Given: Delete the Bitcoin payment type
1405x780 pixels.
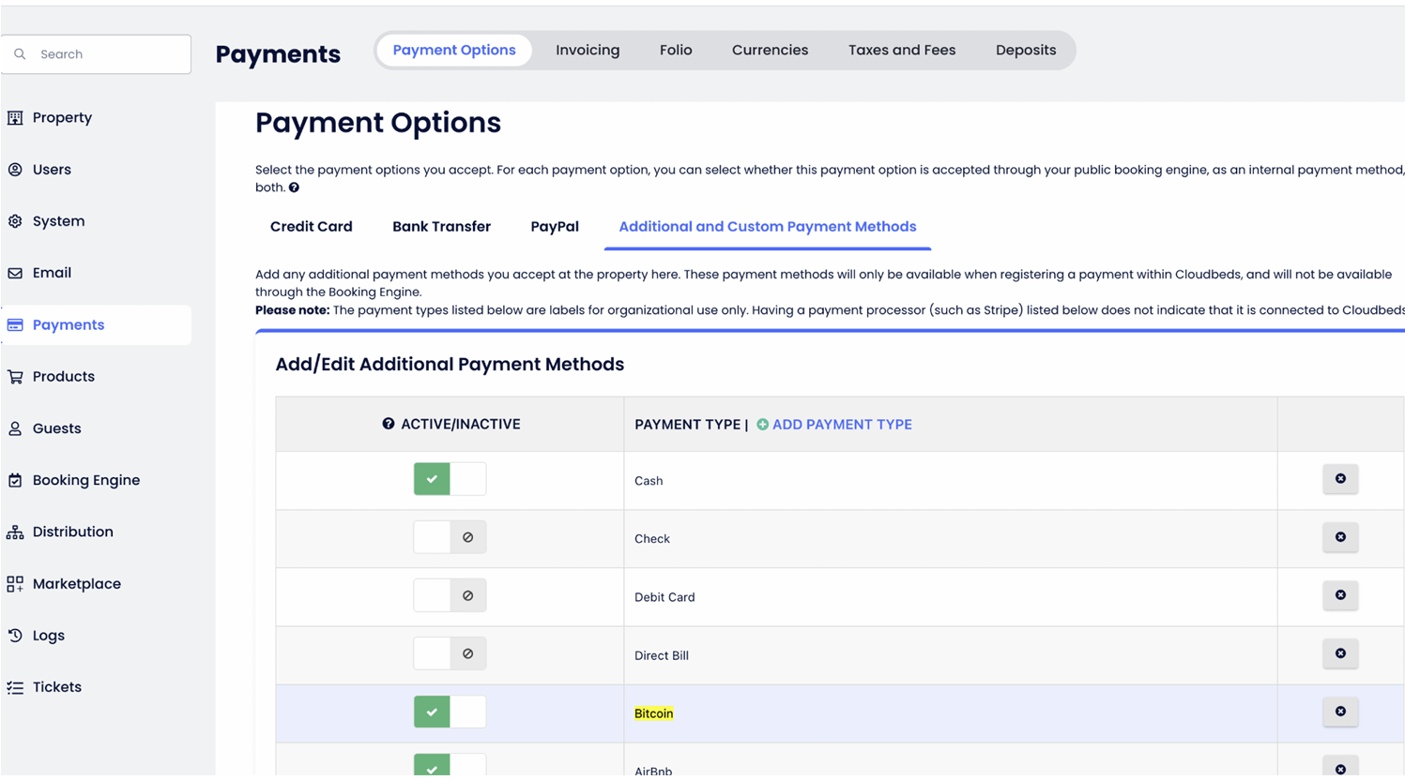Looking at the screenshot, I should [x=1339, y=712].
